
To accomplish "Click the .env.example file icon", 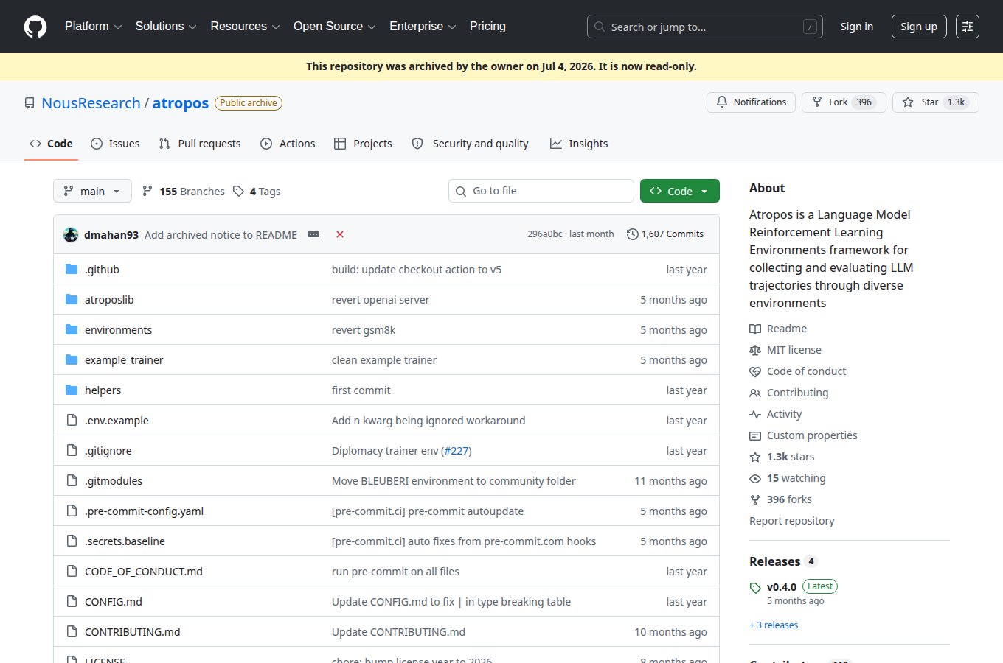I will (x=72, y=421).
